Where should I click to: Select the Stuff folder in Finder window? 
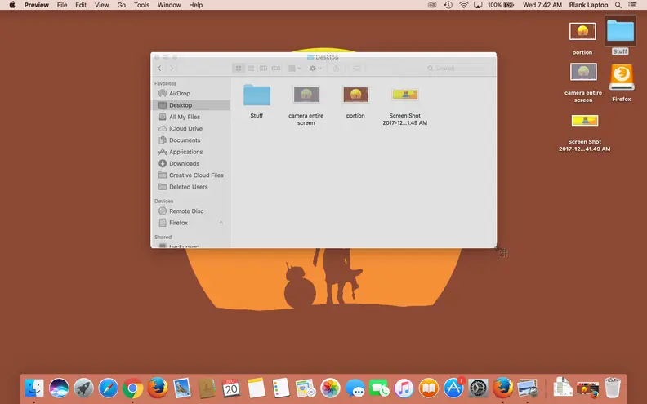coord(257,95)
